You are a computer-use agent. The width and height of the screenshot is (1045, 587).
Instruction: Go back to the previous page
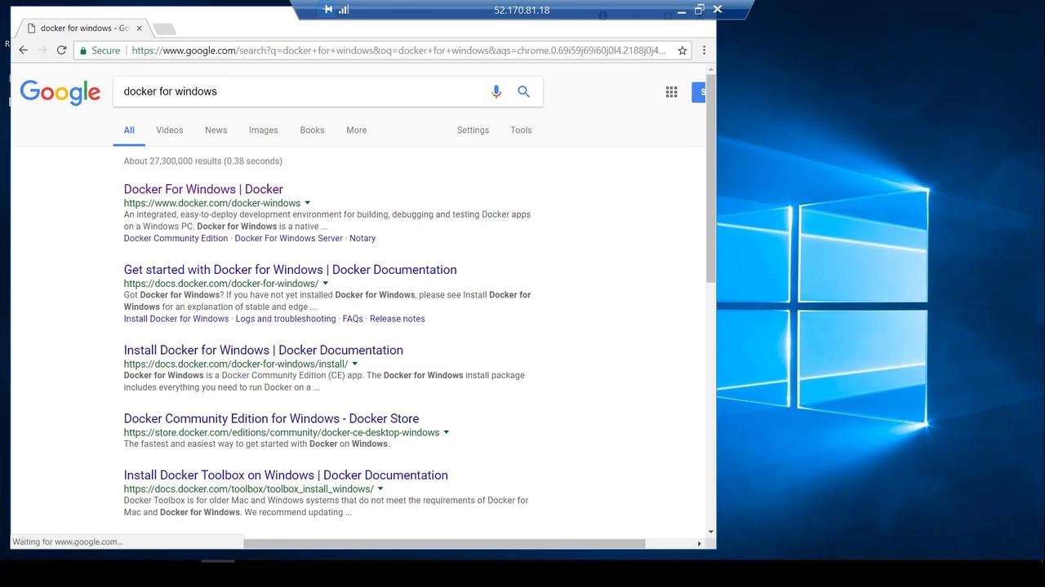tap(24, 51)
